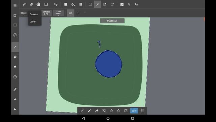Select the Brush tool in top toolbar
Image resolution: width=216 pixels, height=122 pixels.
24,4
